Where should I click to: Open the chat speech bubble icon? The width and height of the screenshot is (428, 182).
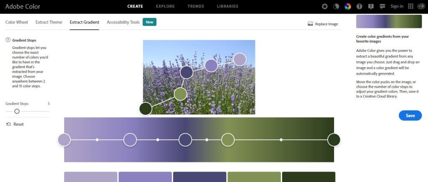pyautogui.click(x=382, y=6)
